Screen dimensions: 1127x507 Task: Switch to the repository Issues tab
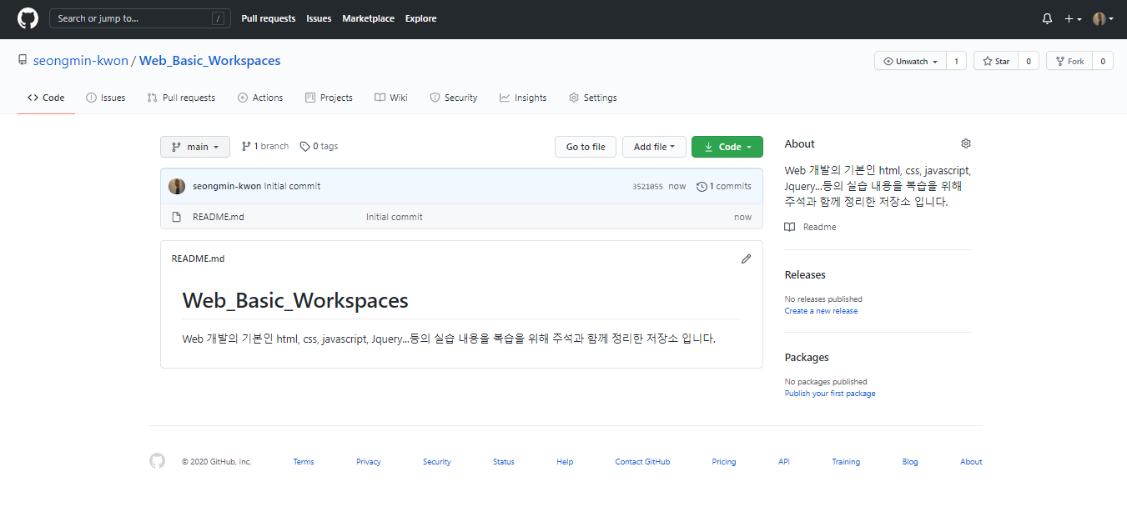point(106,98)
